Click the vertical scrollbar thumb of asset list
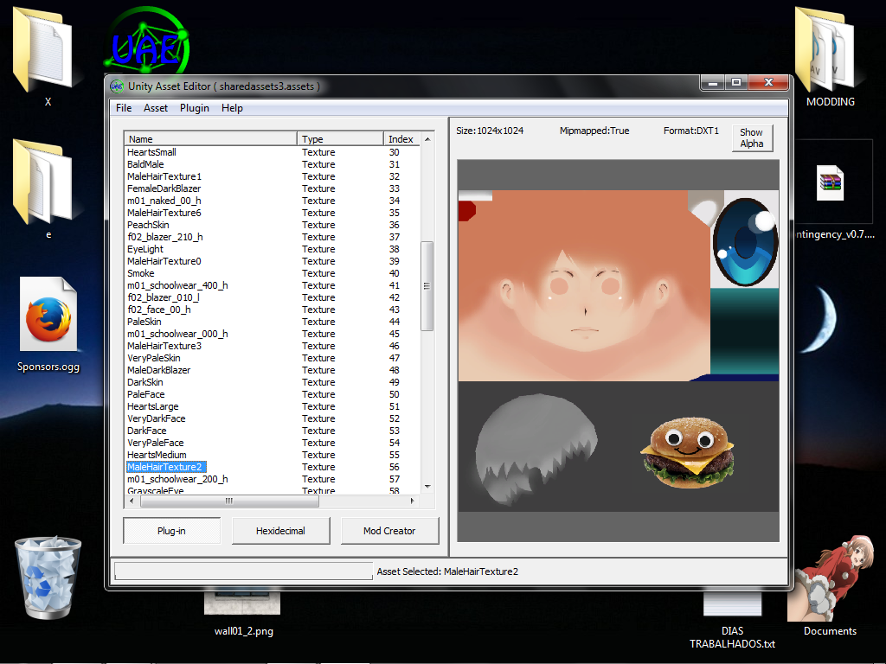 coord(427,285)
